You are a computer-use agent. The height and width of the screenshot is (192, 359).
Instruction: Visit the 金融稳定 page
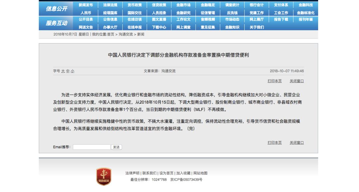pos(208,5)
